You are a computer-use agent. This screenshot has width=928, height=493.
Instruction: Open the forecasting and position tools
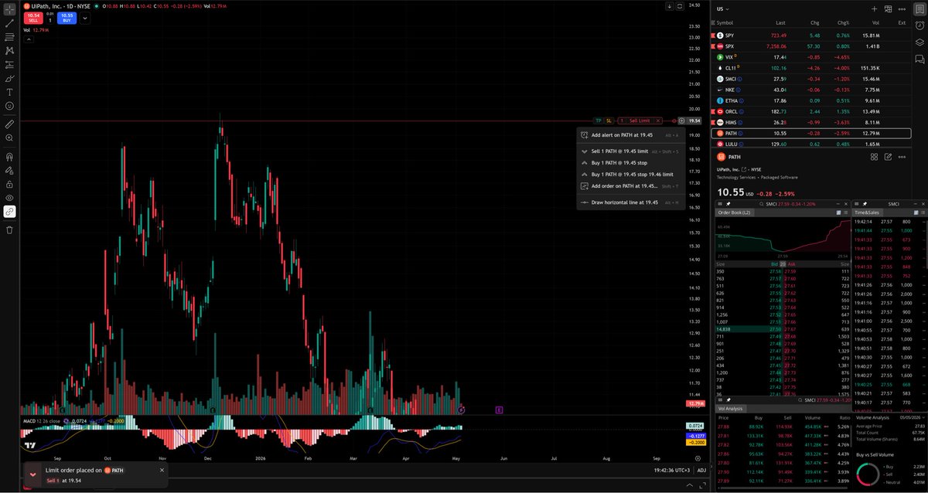tap(9, 64)
